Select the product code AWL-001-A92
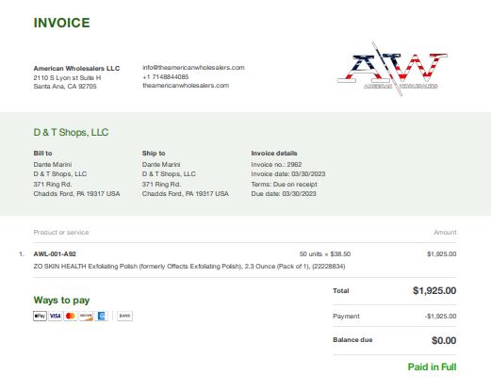The width and height of the screenshot is (491, 391). pyautogui.click(x=55, y=253)
